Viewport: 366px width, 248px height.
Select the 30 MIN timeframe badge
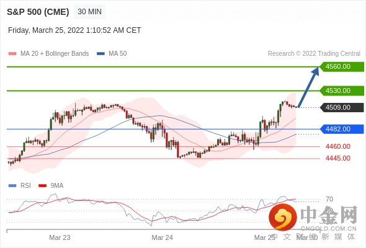click(89, 12)
